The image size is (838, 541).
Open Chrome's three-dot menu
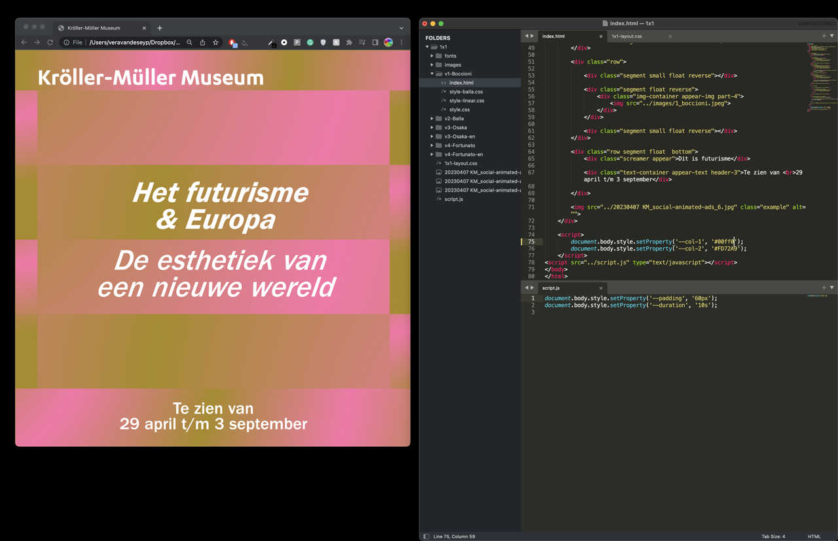(x=401, y=43)
